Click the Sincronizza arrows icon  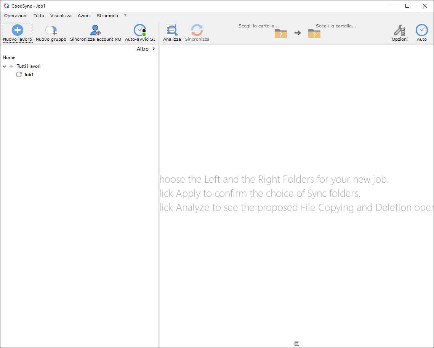[x=197, y=30]
